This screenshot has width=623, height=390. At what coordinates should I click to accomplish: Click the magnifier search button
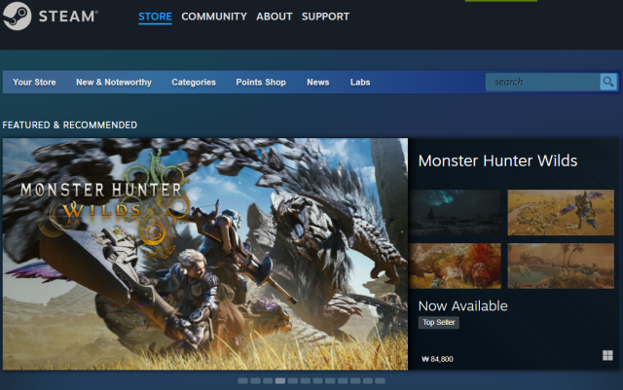(x=607, y=82)
